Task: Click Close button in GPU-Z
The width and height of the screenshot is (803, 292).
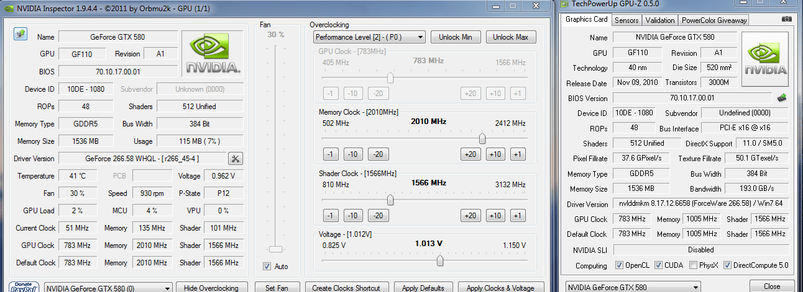Action: (772, 286)
